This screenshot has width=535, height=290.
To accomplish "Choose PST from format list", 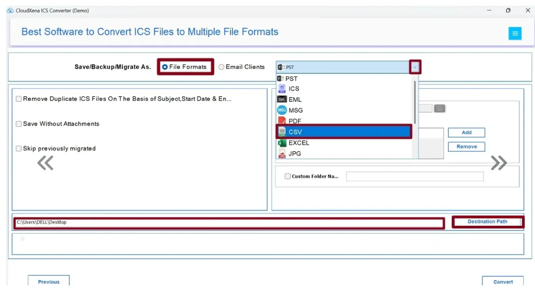I will [x=345, y=79].
